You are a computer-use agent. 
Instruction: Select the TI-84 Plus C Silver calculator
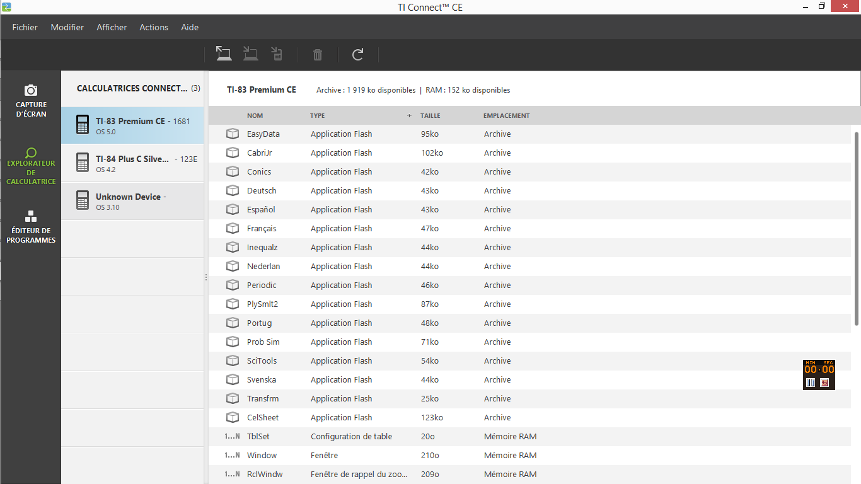coord(133,163)
